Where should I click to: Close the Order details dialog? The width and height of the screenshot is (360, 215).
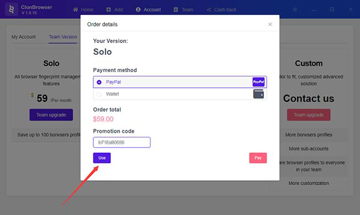pos(270,24)
